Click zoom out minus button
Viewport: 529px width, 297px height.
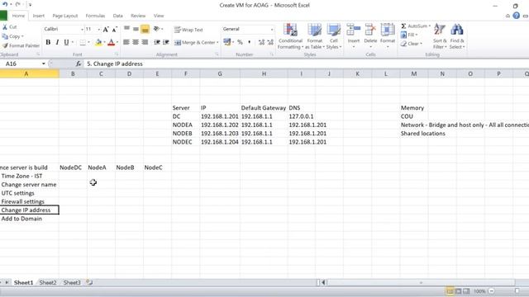491,291
